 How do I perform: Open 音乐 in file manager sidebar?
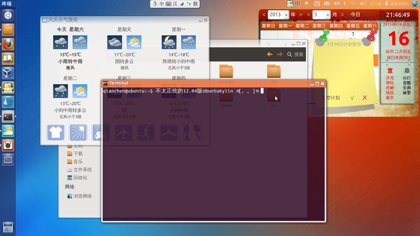click(75, 162)
